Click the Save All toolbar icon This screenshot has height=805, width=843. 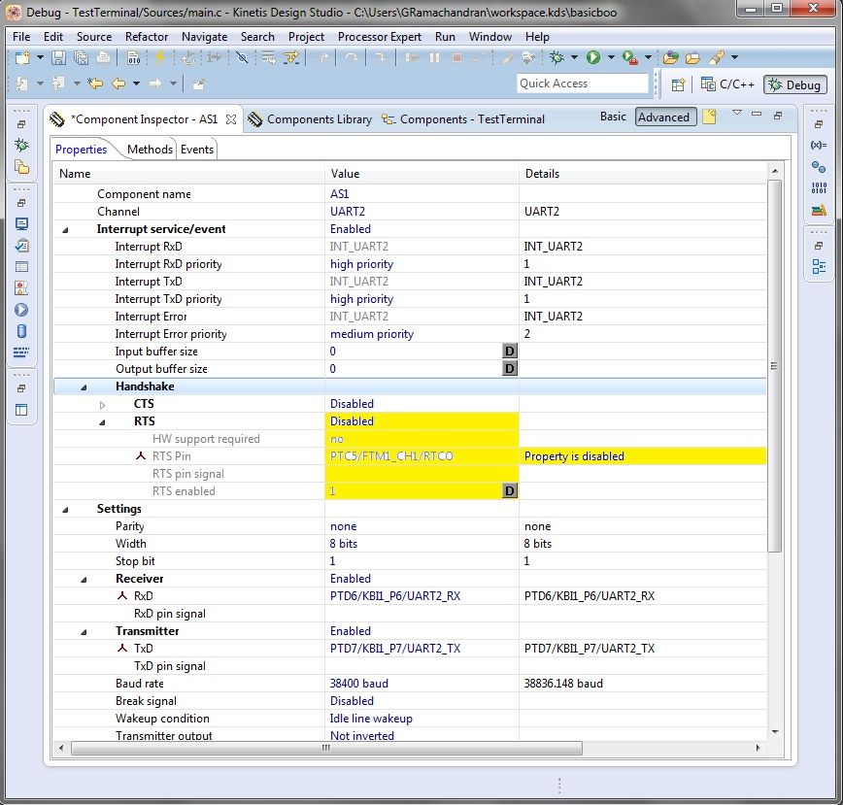(82, 57)
